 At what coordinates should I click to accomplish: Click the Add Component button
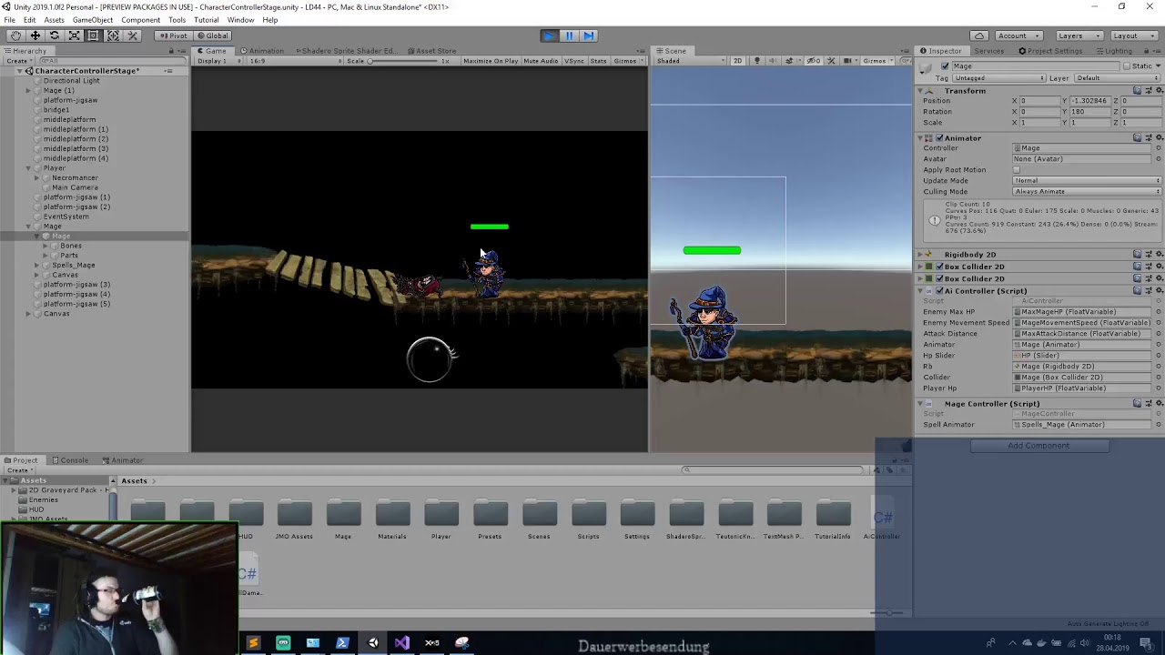1038,446
